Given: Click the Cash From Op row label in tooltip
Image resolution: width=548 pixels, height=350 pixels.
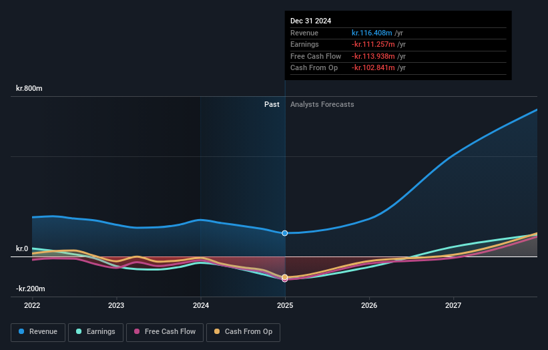Looking at the screenshot, I should click(314, 68).
